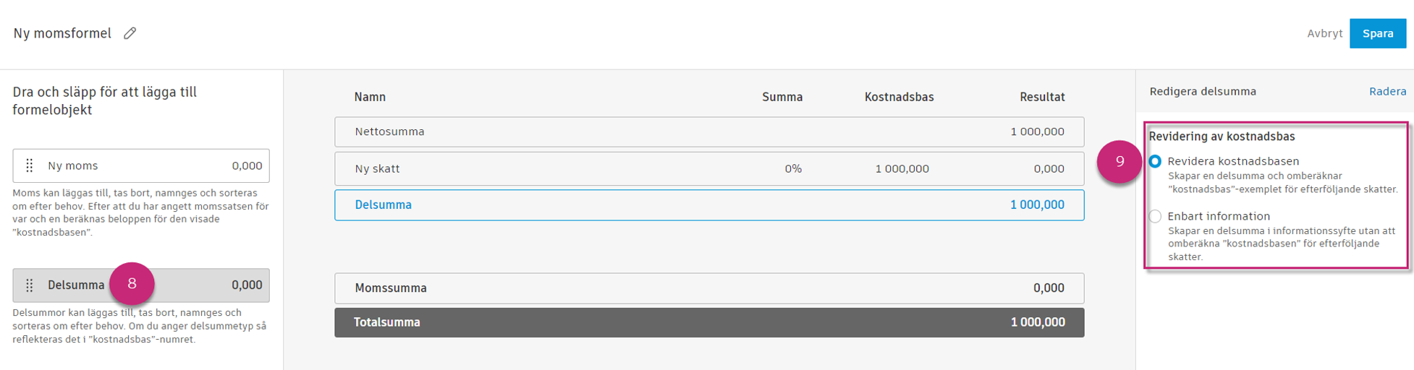The image size is (1414, 370).
Task: Click the Kostnadsbas column header
Action: 899,97
